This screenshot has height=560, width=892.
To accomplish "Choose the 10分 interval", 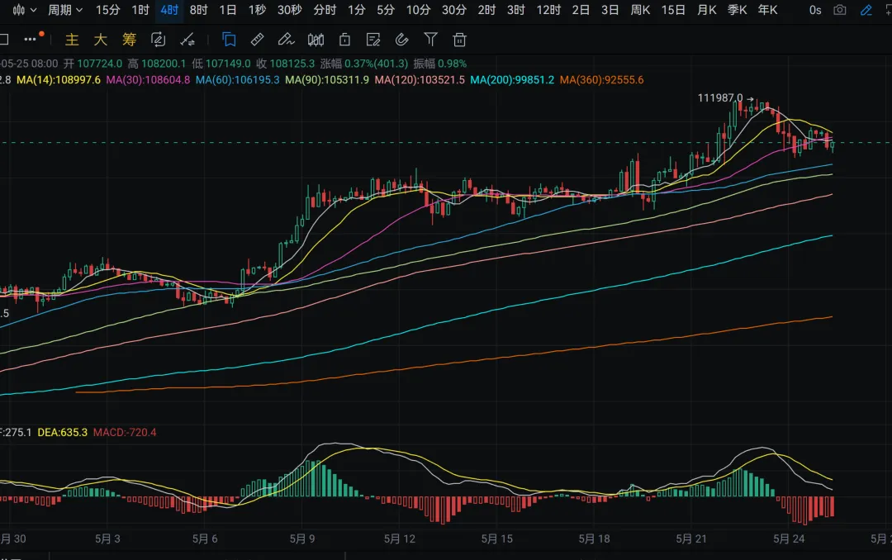I will 418,10.
